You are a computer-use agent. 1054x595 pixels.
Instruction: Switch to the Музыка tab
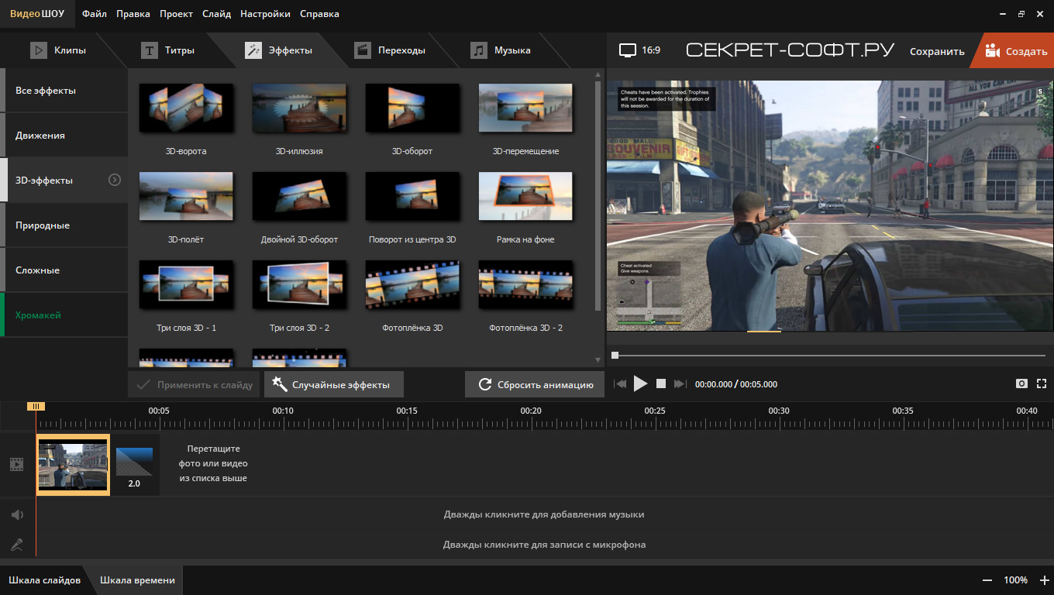point(501,50)
